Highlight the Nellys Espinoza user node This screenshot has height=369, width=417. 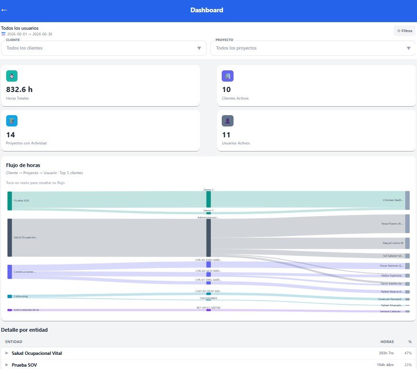(x=408, y=276)
